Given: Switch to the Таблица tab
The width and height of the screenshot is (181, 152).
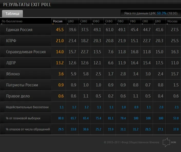Looking at the screenshot, I should [x=12, y=14].
